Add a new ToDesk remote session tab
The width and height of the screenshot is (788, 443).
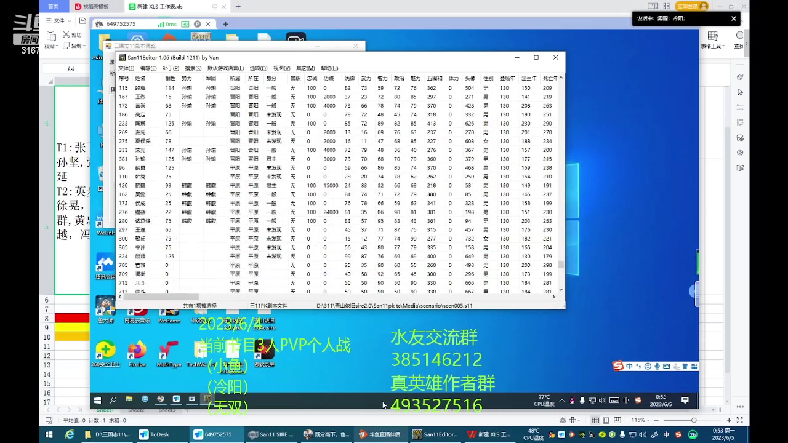[226, 24]
